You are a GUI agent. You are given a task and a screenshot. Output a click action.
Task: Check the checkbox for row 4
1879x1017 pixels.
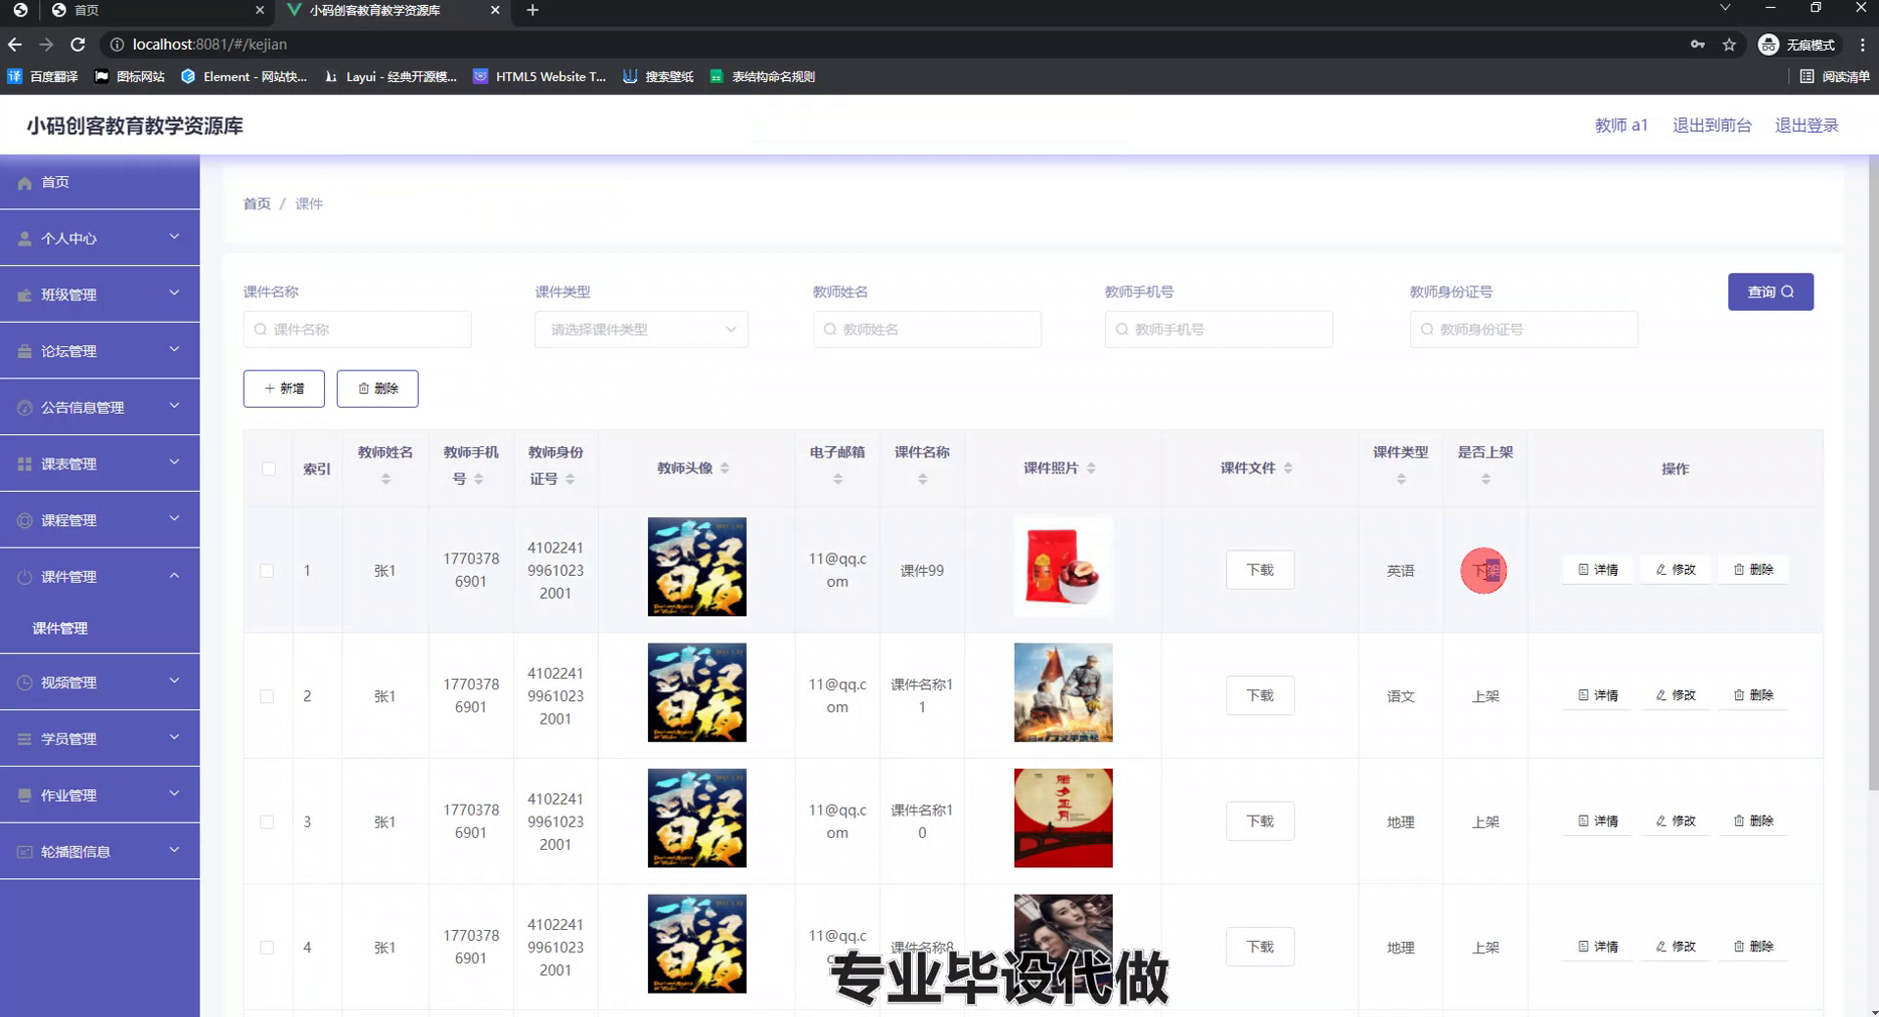267,948
